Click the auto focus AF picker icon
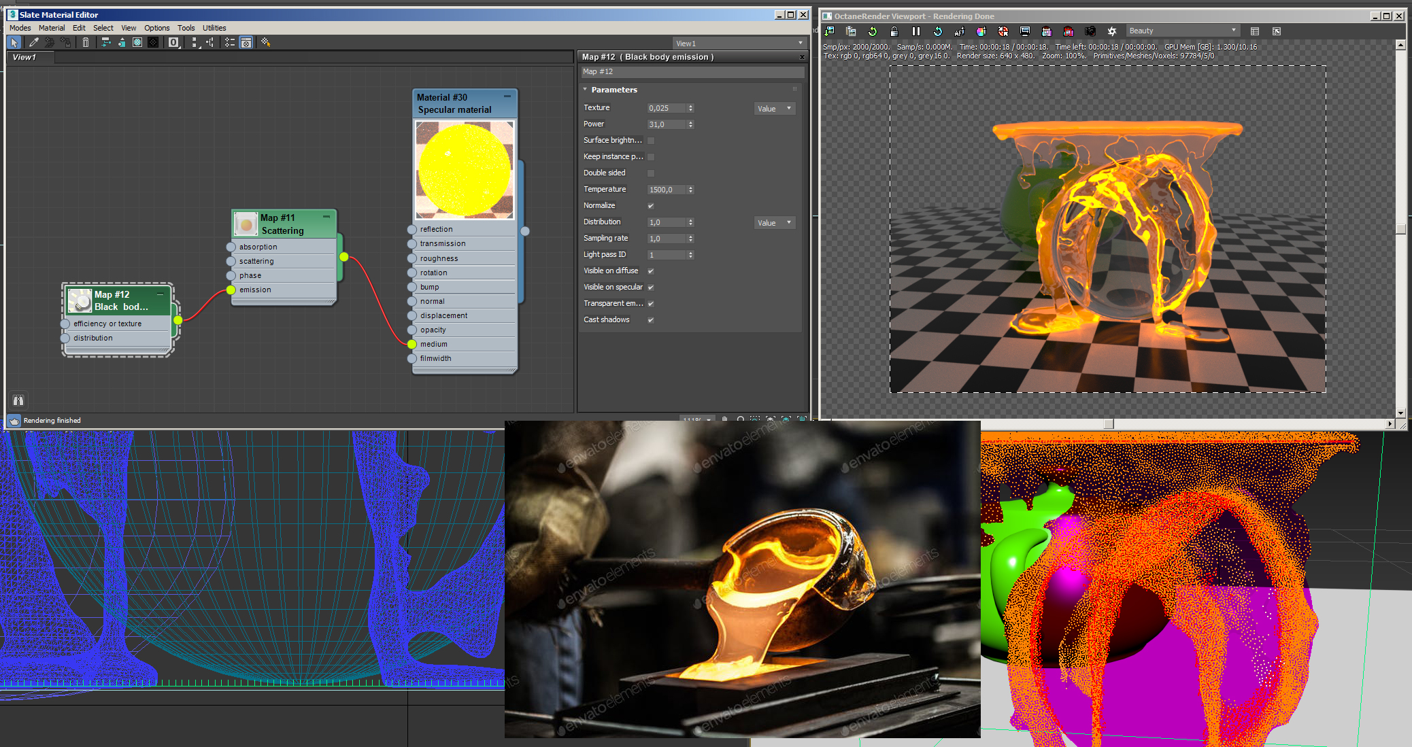This screenshot has width=1412, height=747. coord(960,31)
